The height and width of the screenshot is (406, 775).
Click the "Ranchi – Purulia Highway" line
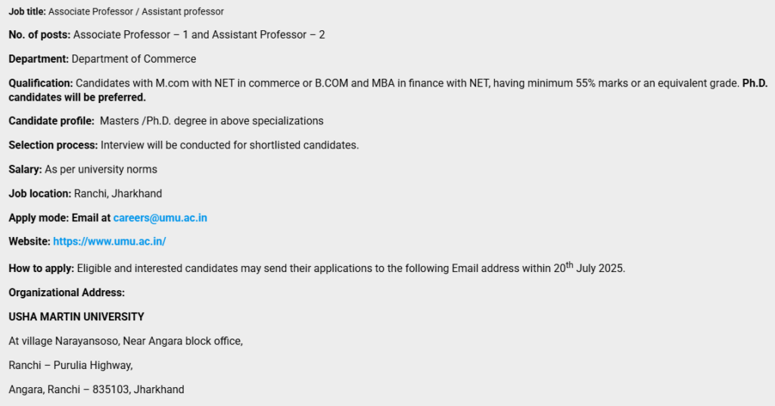70,365
